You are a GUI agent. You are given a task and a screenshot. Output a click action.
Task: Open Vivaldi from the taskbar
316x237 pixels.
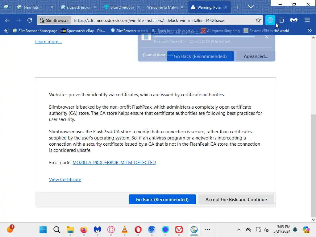(x=179, y=230)
